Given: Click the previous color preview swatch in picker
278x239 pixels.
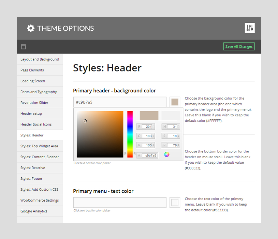Looking at the screenshot, I should (171, 116).
